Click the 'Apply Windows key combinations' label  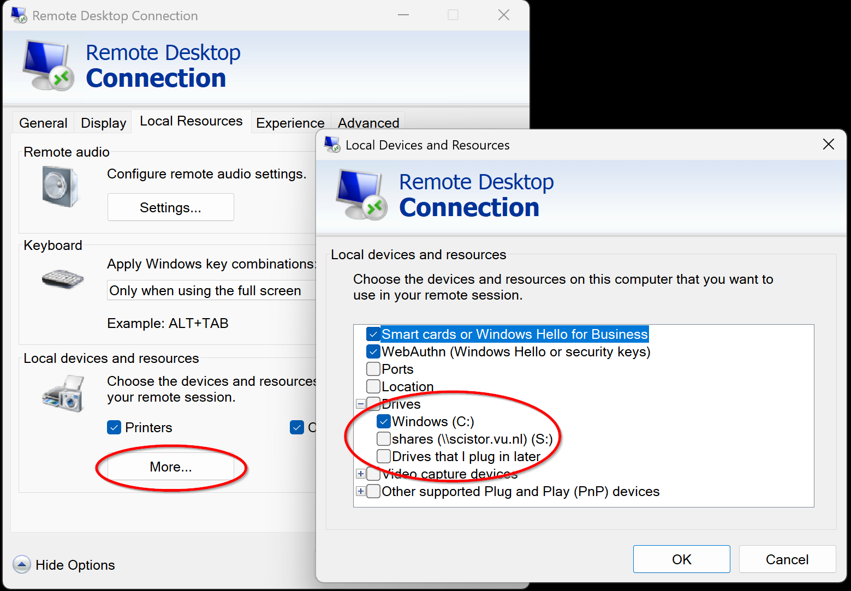click(211, 264)
